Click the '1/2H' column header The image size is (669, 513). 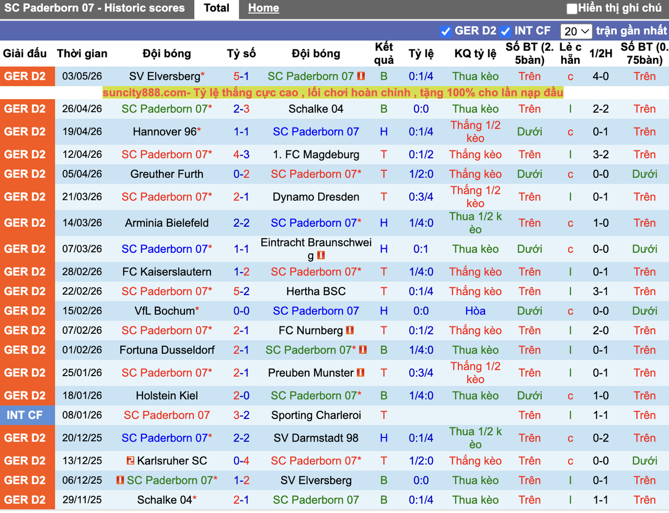pos(601,53)
